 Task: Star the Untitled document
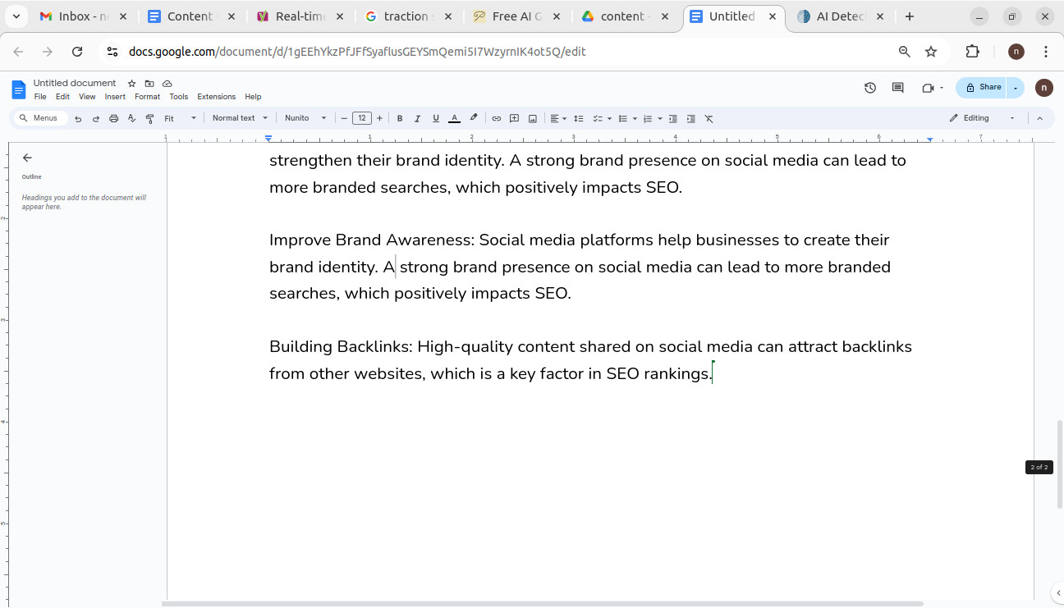pos(131,84)
